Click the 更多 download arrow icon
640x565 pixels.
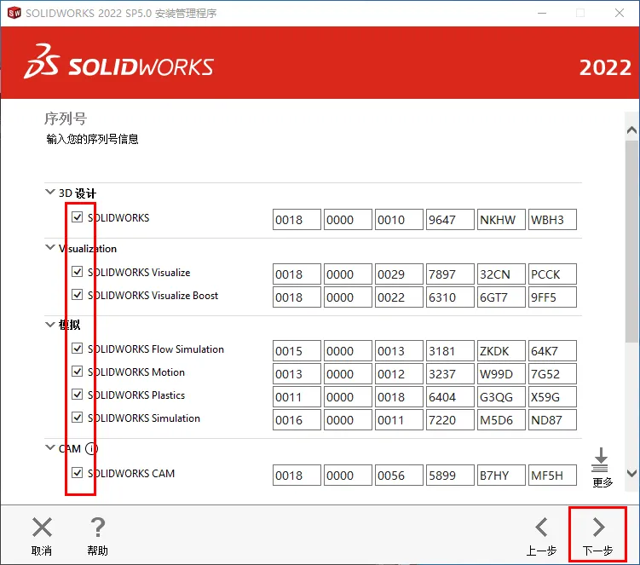click(601, 459)
